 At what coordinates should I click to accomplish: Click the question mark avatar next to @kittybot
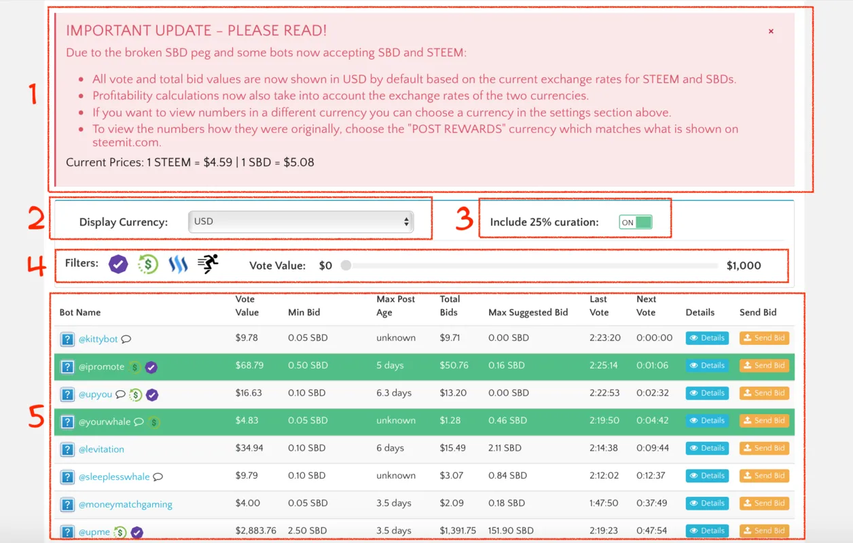[67, 339]
